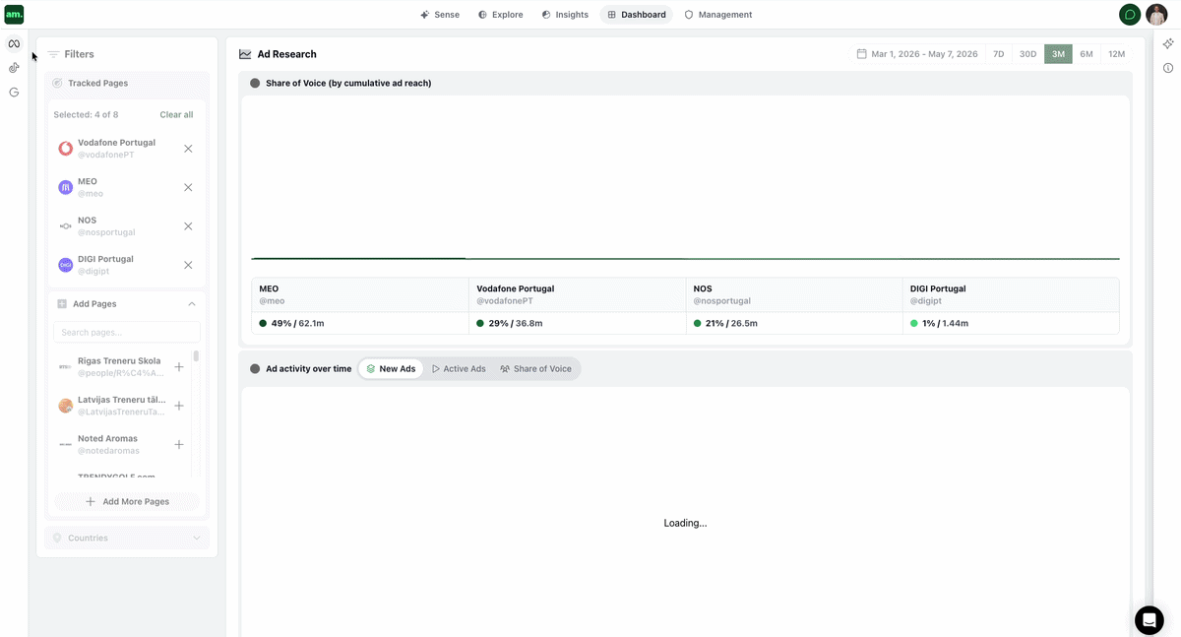Image resolution: width=1181 pixels, height=637 pixels.
Task: Click the NOS logo in tracked list
Action: (65, 226)
